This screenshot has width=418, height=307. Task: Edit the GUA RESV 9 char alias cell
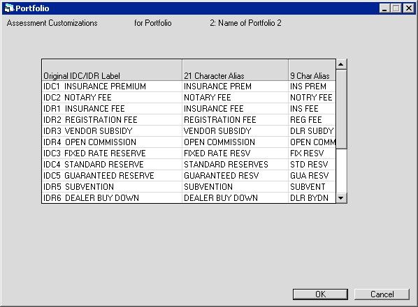[x=312, y=176]
